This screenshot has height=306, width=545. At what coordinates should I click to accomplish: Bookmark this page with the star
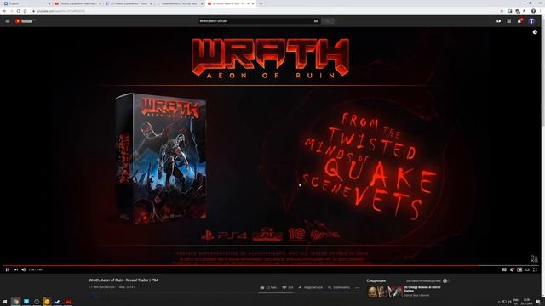point(502,11)
